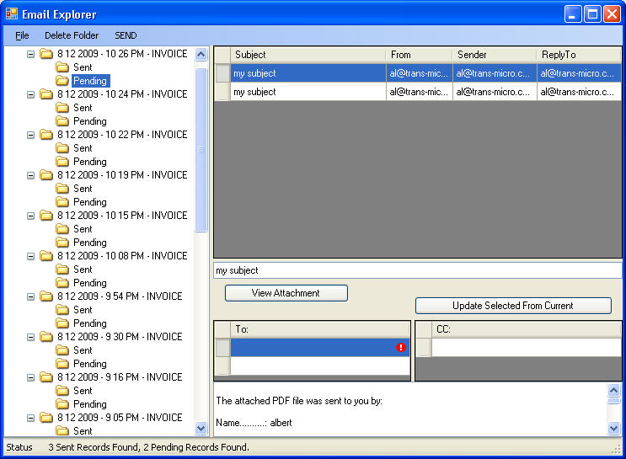Click folder icon of 9 54 PM INVOICE
Image resolution: width=626 pixels, height=459 pixels.
46,296
